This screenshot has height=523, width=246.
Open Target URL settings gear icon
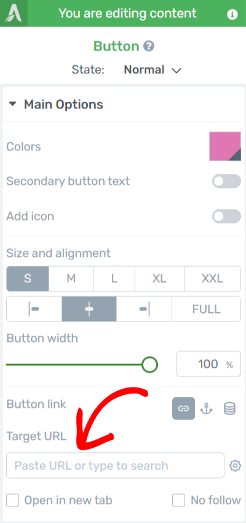click(x=236, y=465)
